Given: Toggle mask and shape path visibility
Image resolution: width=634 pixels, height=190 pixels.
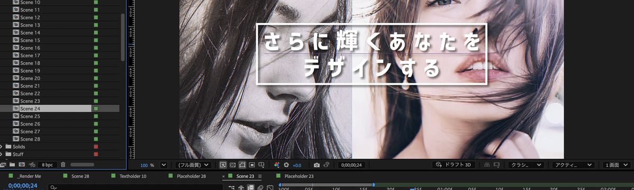Looking at the screenshot, I should (243, 165).
